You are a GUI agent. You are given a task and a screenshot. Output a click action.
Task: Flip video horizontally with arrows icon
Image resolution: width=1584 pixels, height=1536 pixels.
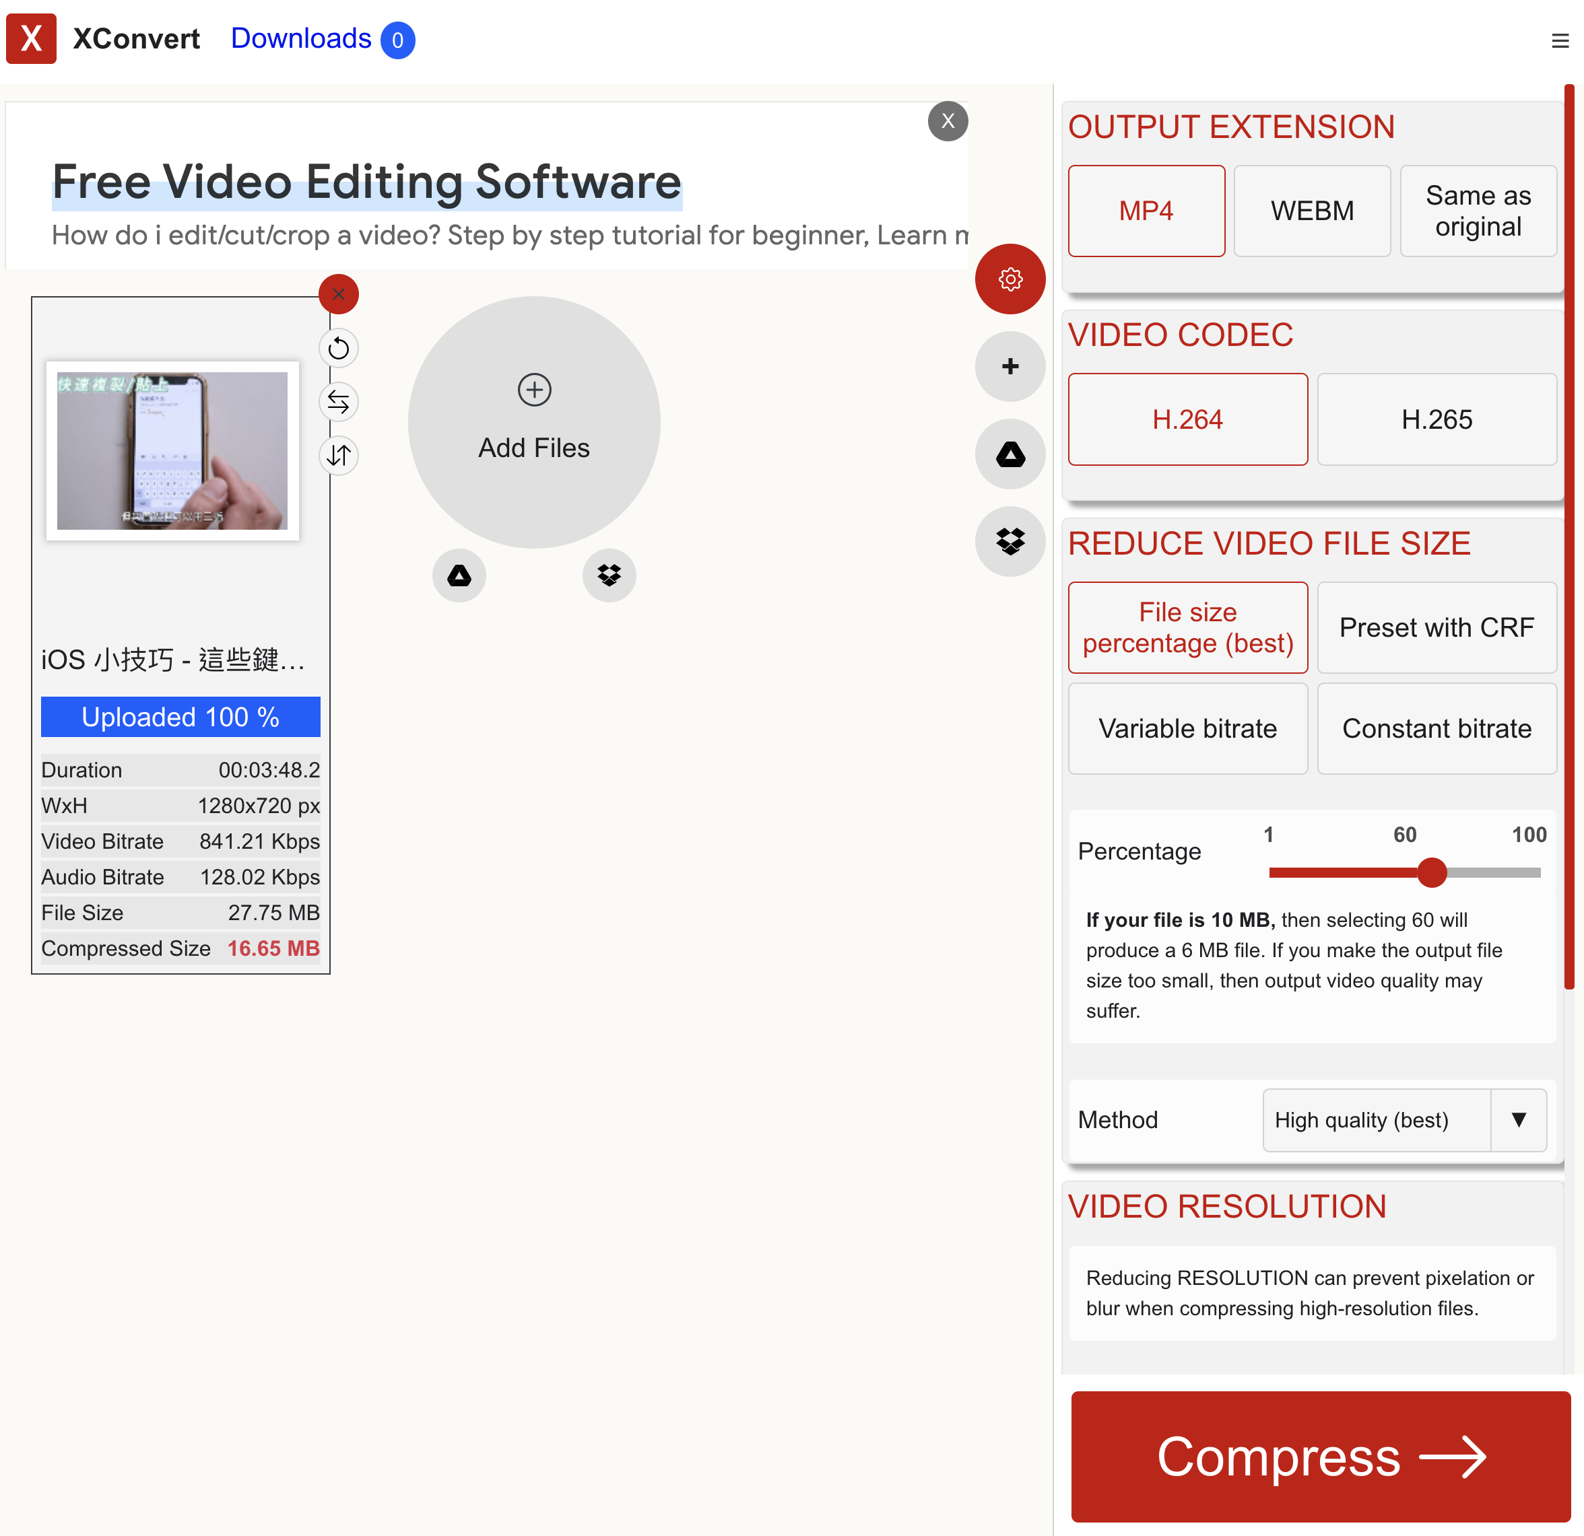click(339, 402)
